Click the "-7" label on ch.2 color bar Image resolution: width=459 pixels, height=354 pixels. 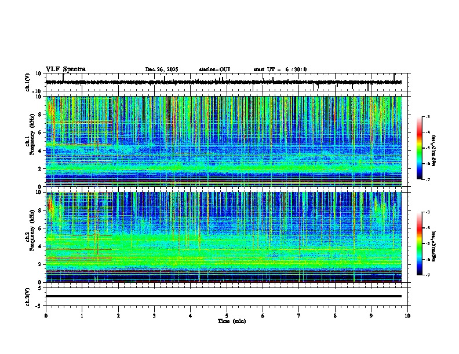pos(427,275)
